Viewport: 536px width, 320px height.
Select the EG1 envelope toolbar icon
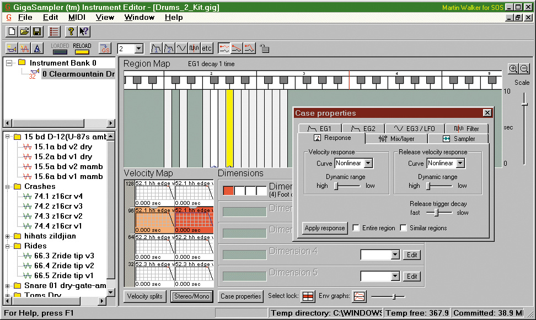point(157,48)
